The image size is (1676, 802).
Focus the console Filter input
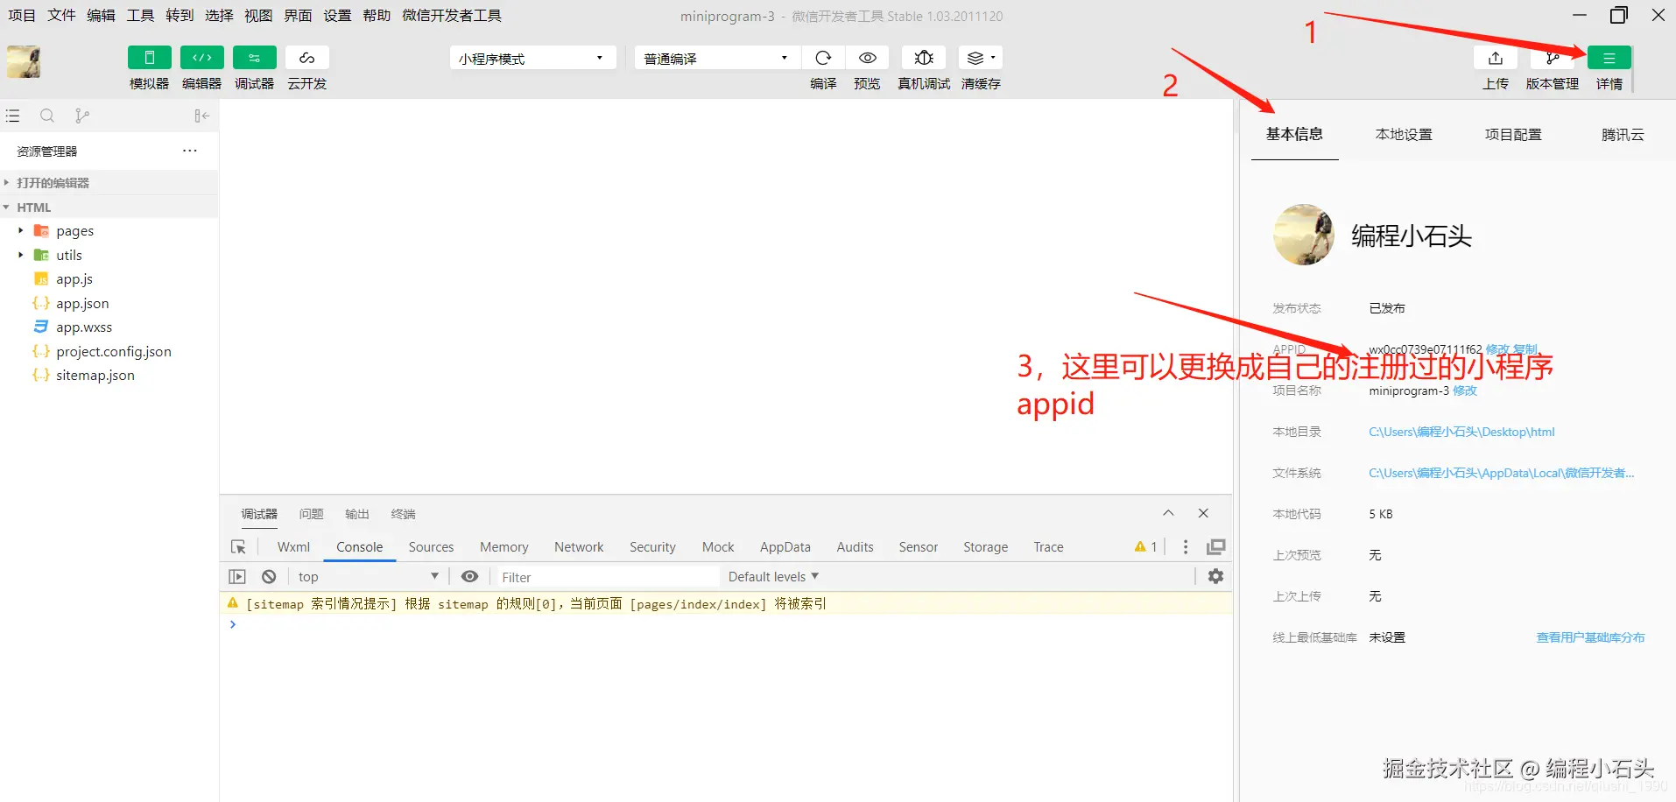(608, 577)
